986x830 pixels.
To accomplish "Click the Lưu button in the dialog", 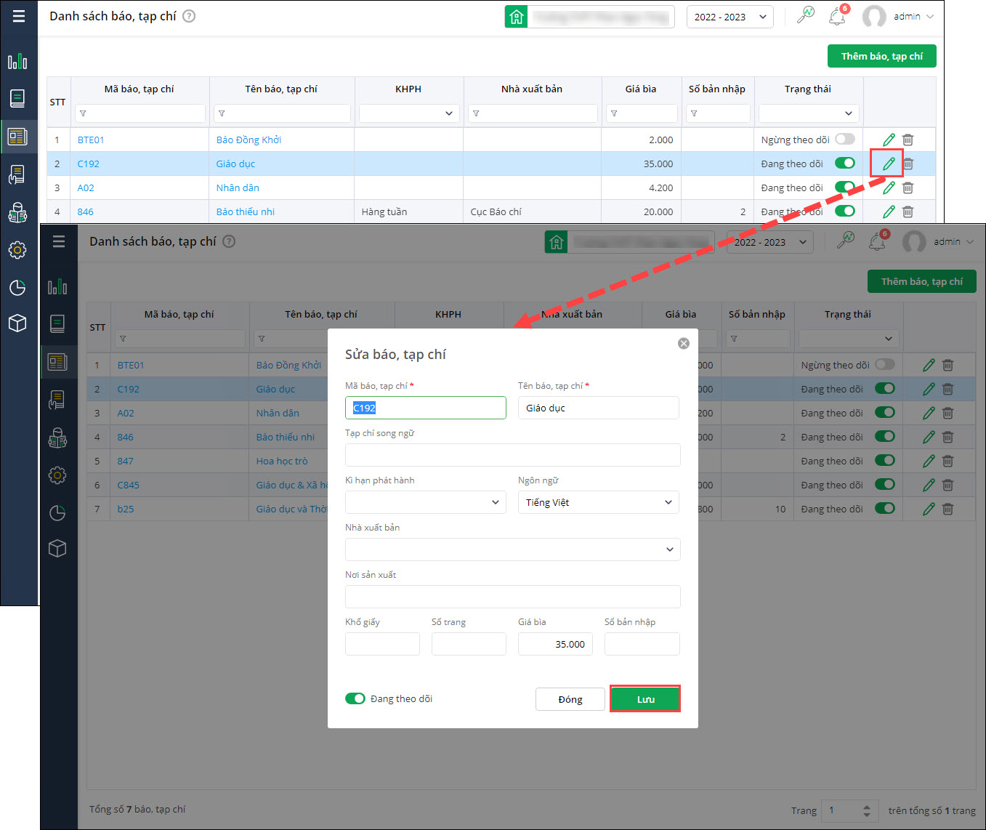I will coord(645,699).
